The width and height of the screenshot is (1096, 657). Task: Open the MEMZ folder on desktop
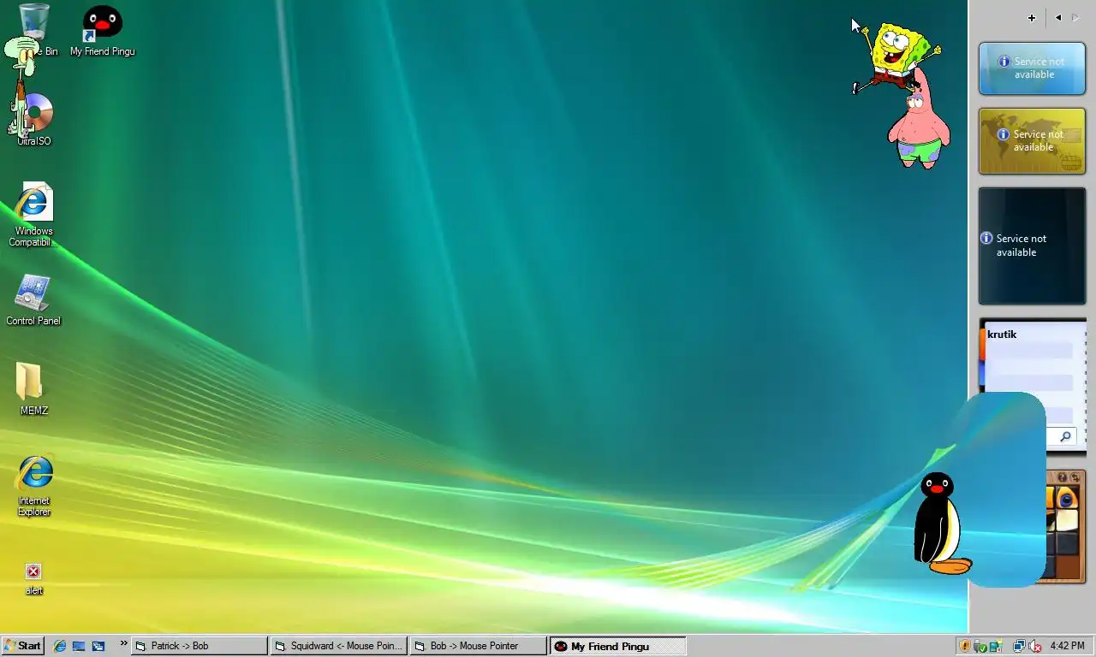point(33,389)
